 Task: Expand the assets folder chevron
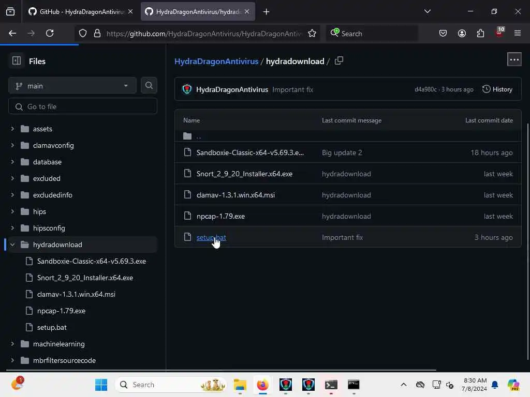tap(12, 129)
